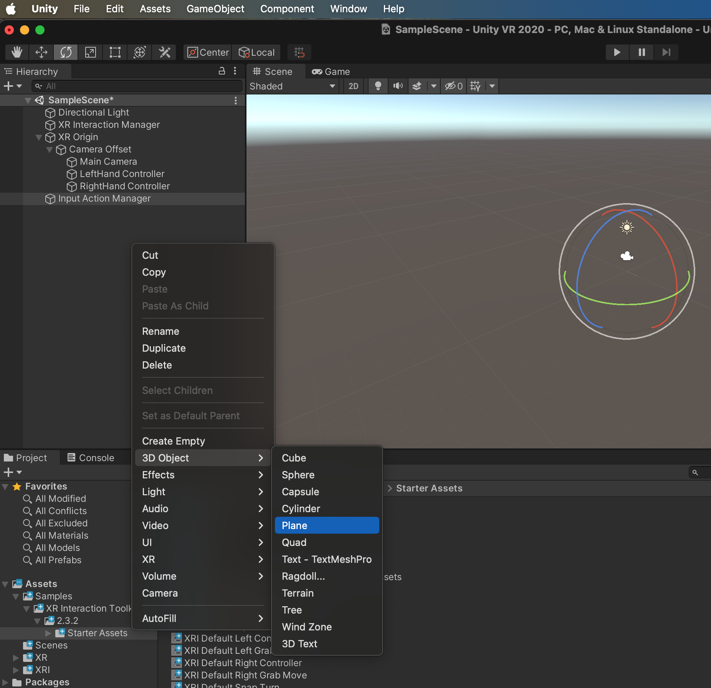Click the Hierarchy search field

[x=137, y=86]
